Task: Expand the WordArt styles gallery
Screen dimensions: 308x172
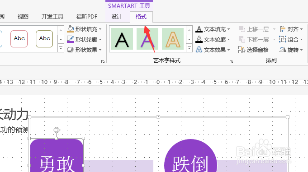Action: point(189,48)
